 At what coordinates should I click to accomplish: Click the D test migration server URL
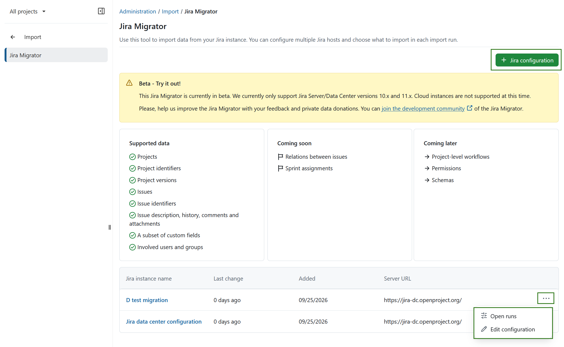[423, 300]
